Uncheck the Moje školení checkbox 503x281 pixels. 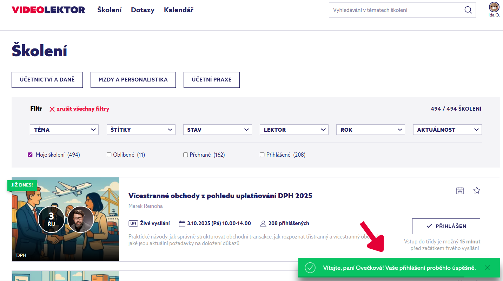pos(30,155)
